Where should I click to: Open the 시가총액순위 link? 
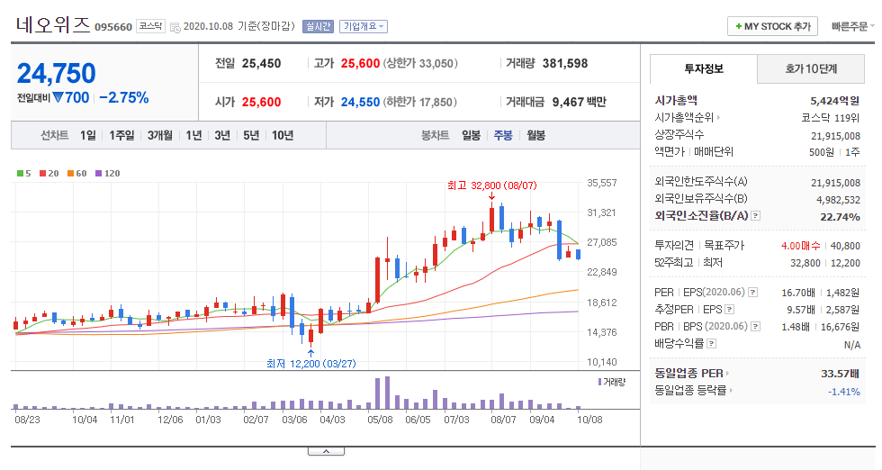click(687, 118)
